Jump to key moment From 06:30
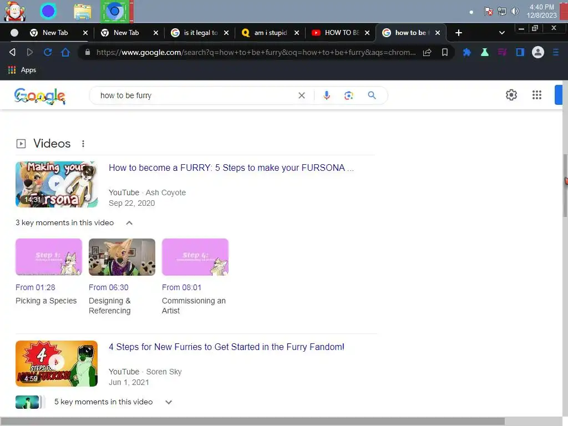The image size is (568, 426). 109,287
